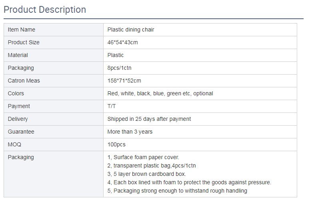The height and width of the screenshot is (199, 334).
Task: Select the Delivery label cell
Action: pos(18,119)
